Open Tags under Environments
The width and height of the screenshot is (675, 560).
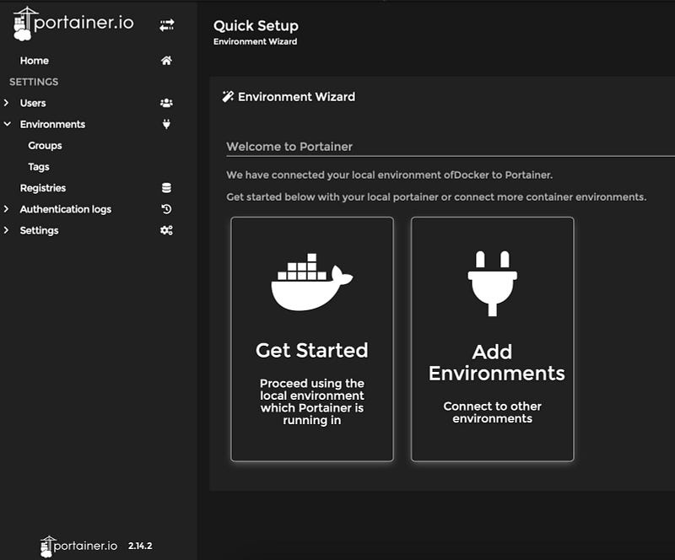pyautogui.click(x=39, y=167)
